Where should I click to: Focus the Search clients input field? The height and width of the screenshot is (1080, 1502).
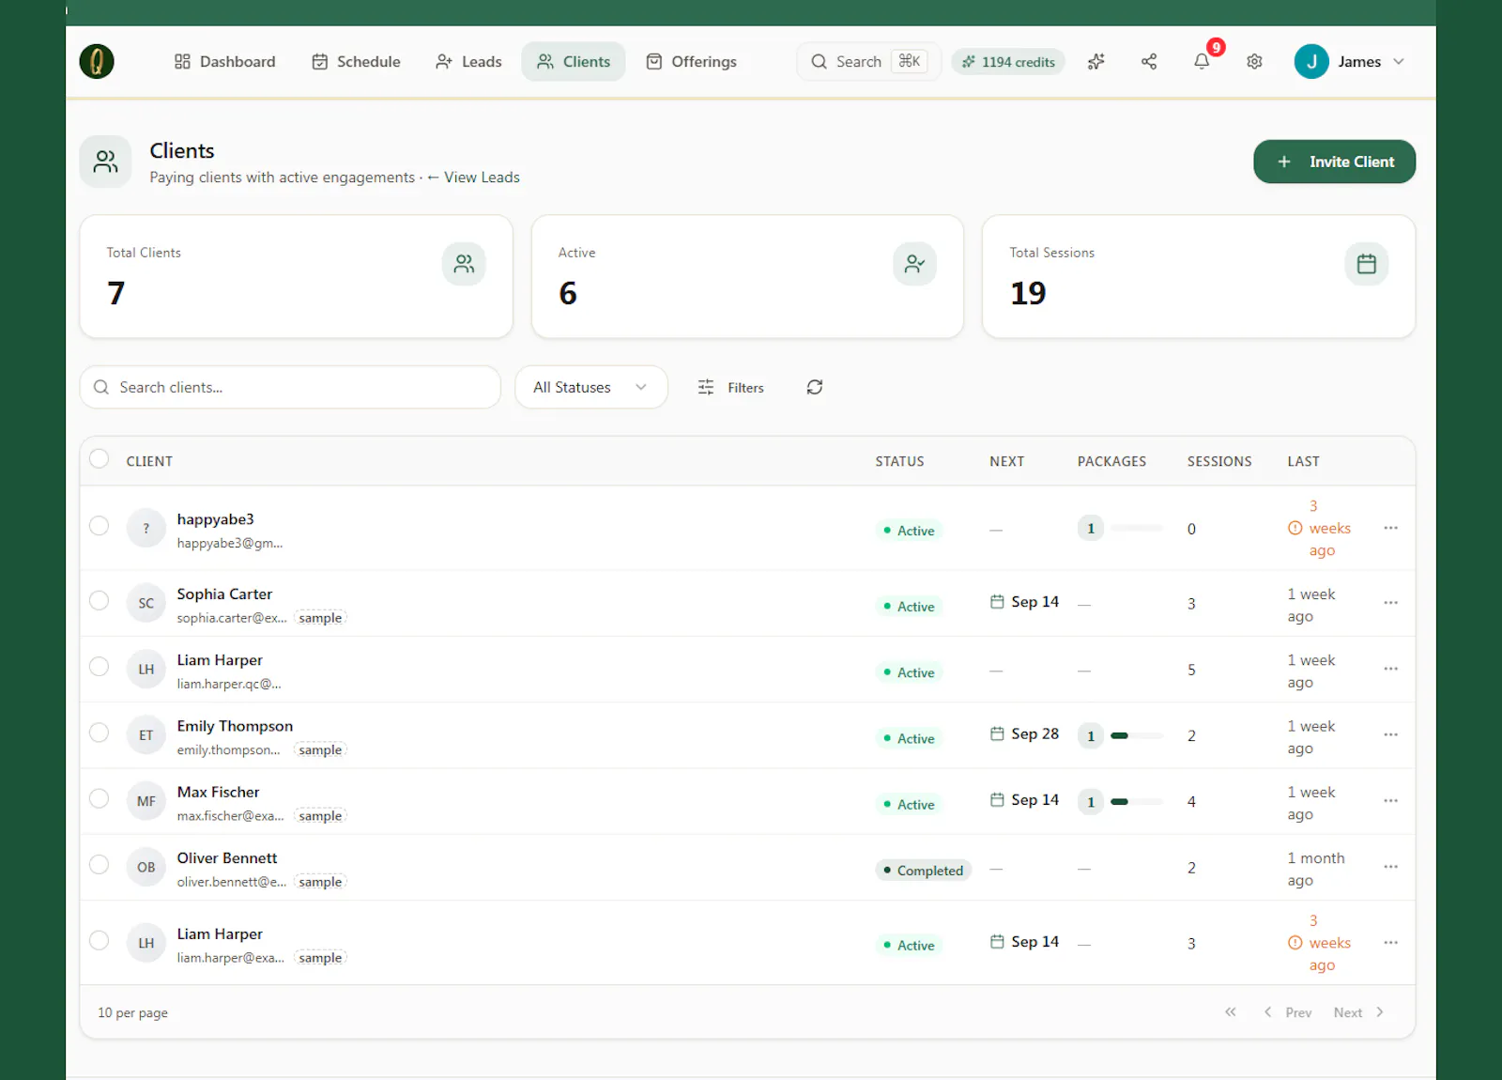(x=290, y=387)
